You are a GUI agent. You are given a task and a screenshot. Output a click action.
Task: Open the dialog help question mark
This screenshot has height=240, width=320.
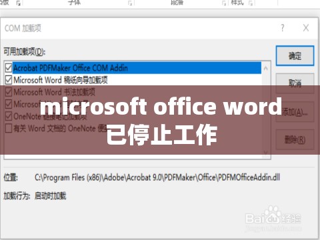283,28
